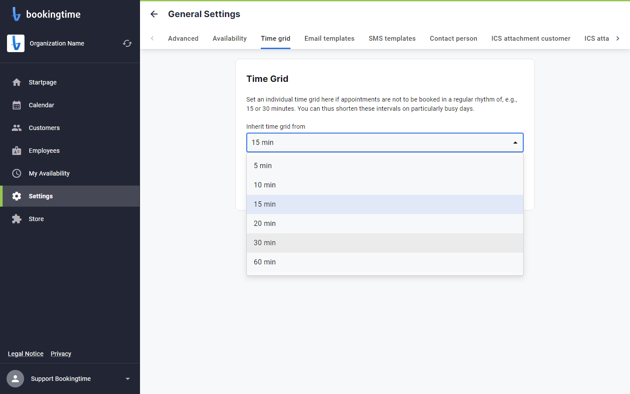Open the SMS templates tab

coord(392,39)
